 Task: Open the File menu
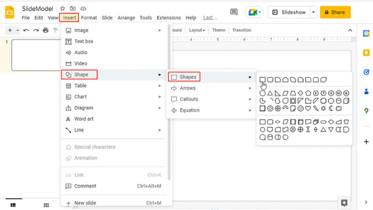tap(26, 18)
